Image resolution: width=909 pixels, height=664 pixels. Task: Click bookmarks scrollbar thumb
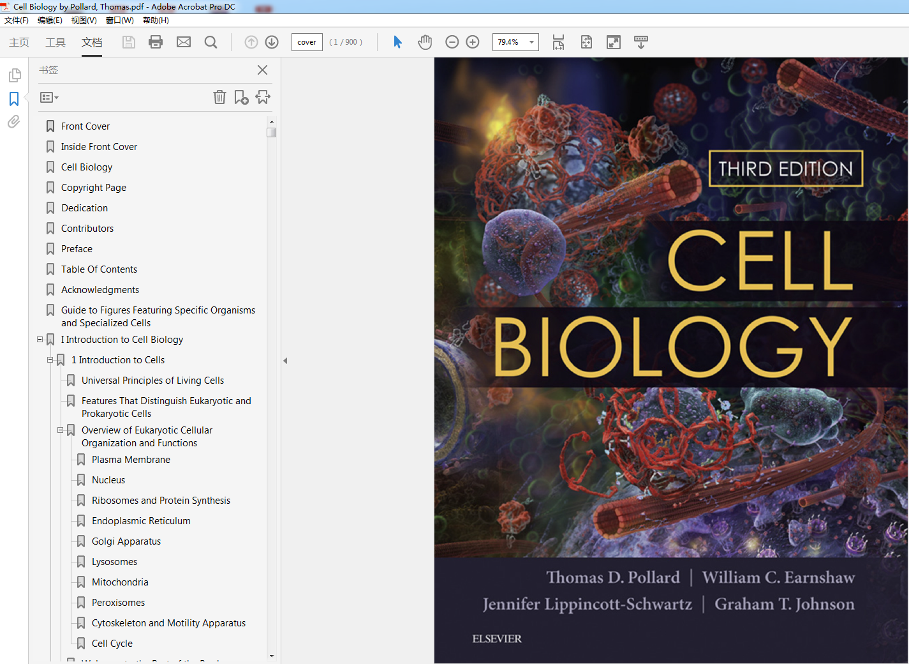coord(272,132)
